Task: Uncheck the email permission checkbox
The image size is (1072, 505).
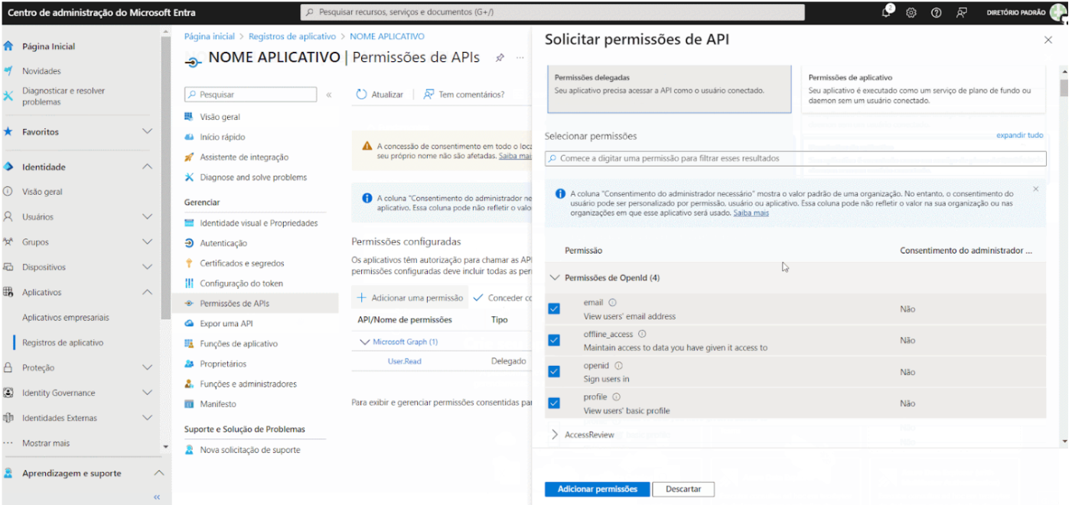Action: [554, 309]
